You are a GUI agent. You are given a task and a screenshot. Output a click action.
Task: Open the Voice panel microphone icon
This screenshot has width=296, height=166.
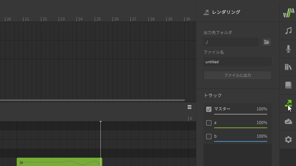(288, 49)
